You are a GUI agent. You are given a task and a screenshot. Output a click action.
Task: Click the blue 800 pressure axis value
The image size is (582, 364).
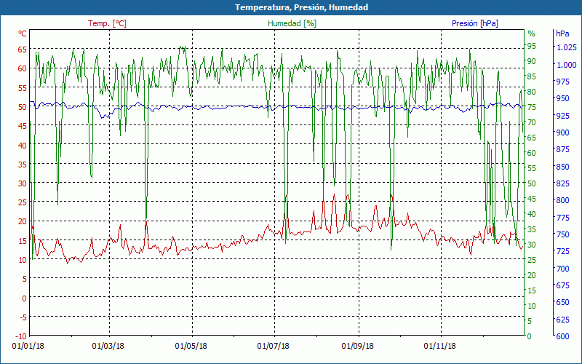[562, 200]
